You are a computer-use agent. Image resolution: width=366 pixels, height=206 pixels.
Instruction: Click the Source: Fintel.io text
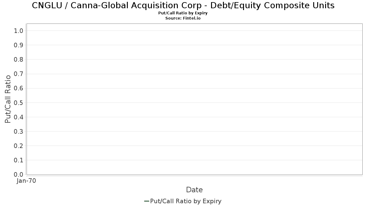click(183, 18)
